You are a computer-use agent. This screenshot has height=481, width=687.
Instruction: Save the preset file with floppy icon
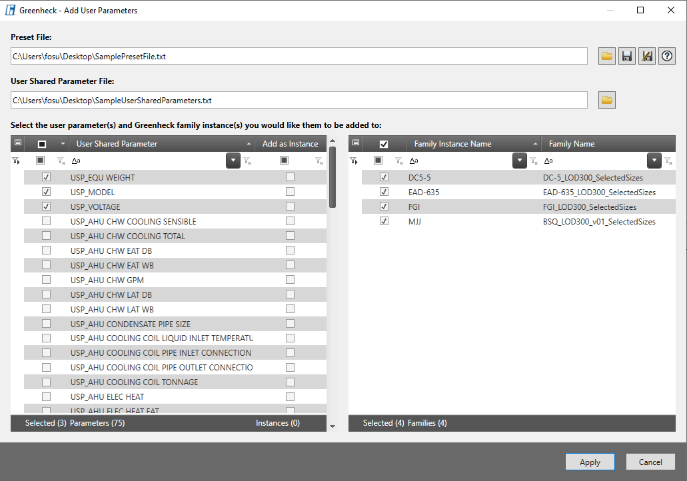(x=627, y=56)
